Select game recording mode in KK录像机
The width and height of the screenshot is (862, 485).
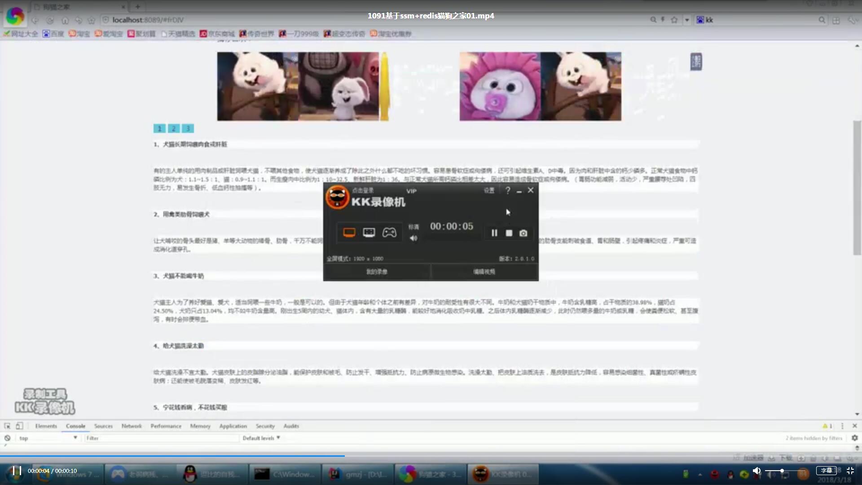pos(389,232)
